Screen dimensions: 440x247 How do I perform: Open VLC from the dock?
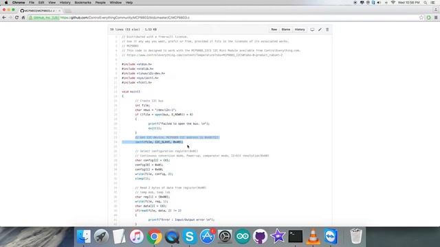click(x=313, y=236)
